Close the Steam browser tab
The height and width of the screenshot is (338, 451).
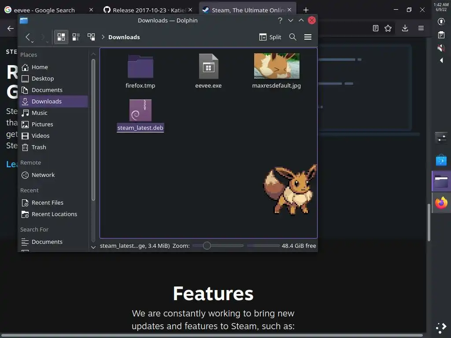tap(289, 10)
